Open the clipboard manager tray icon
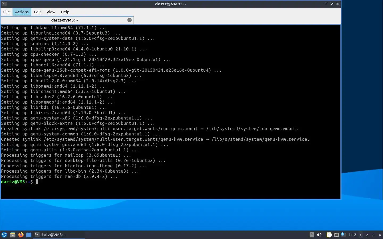Image resolution: width=383 pixels, height=239 pixels. point(329,235)
